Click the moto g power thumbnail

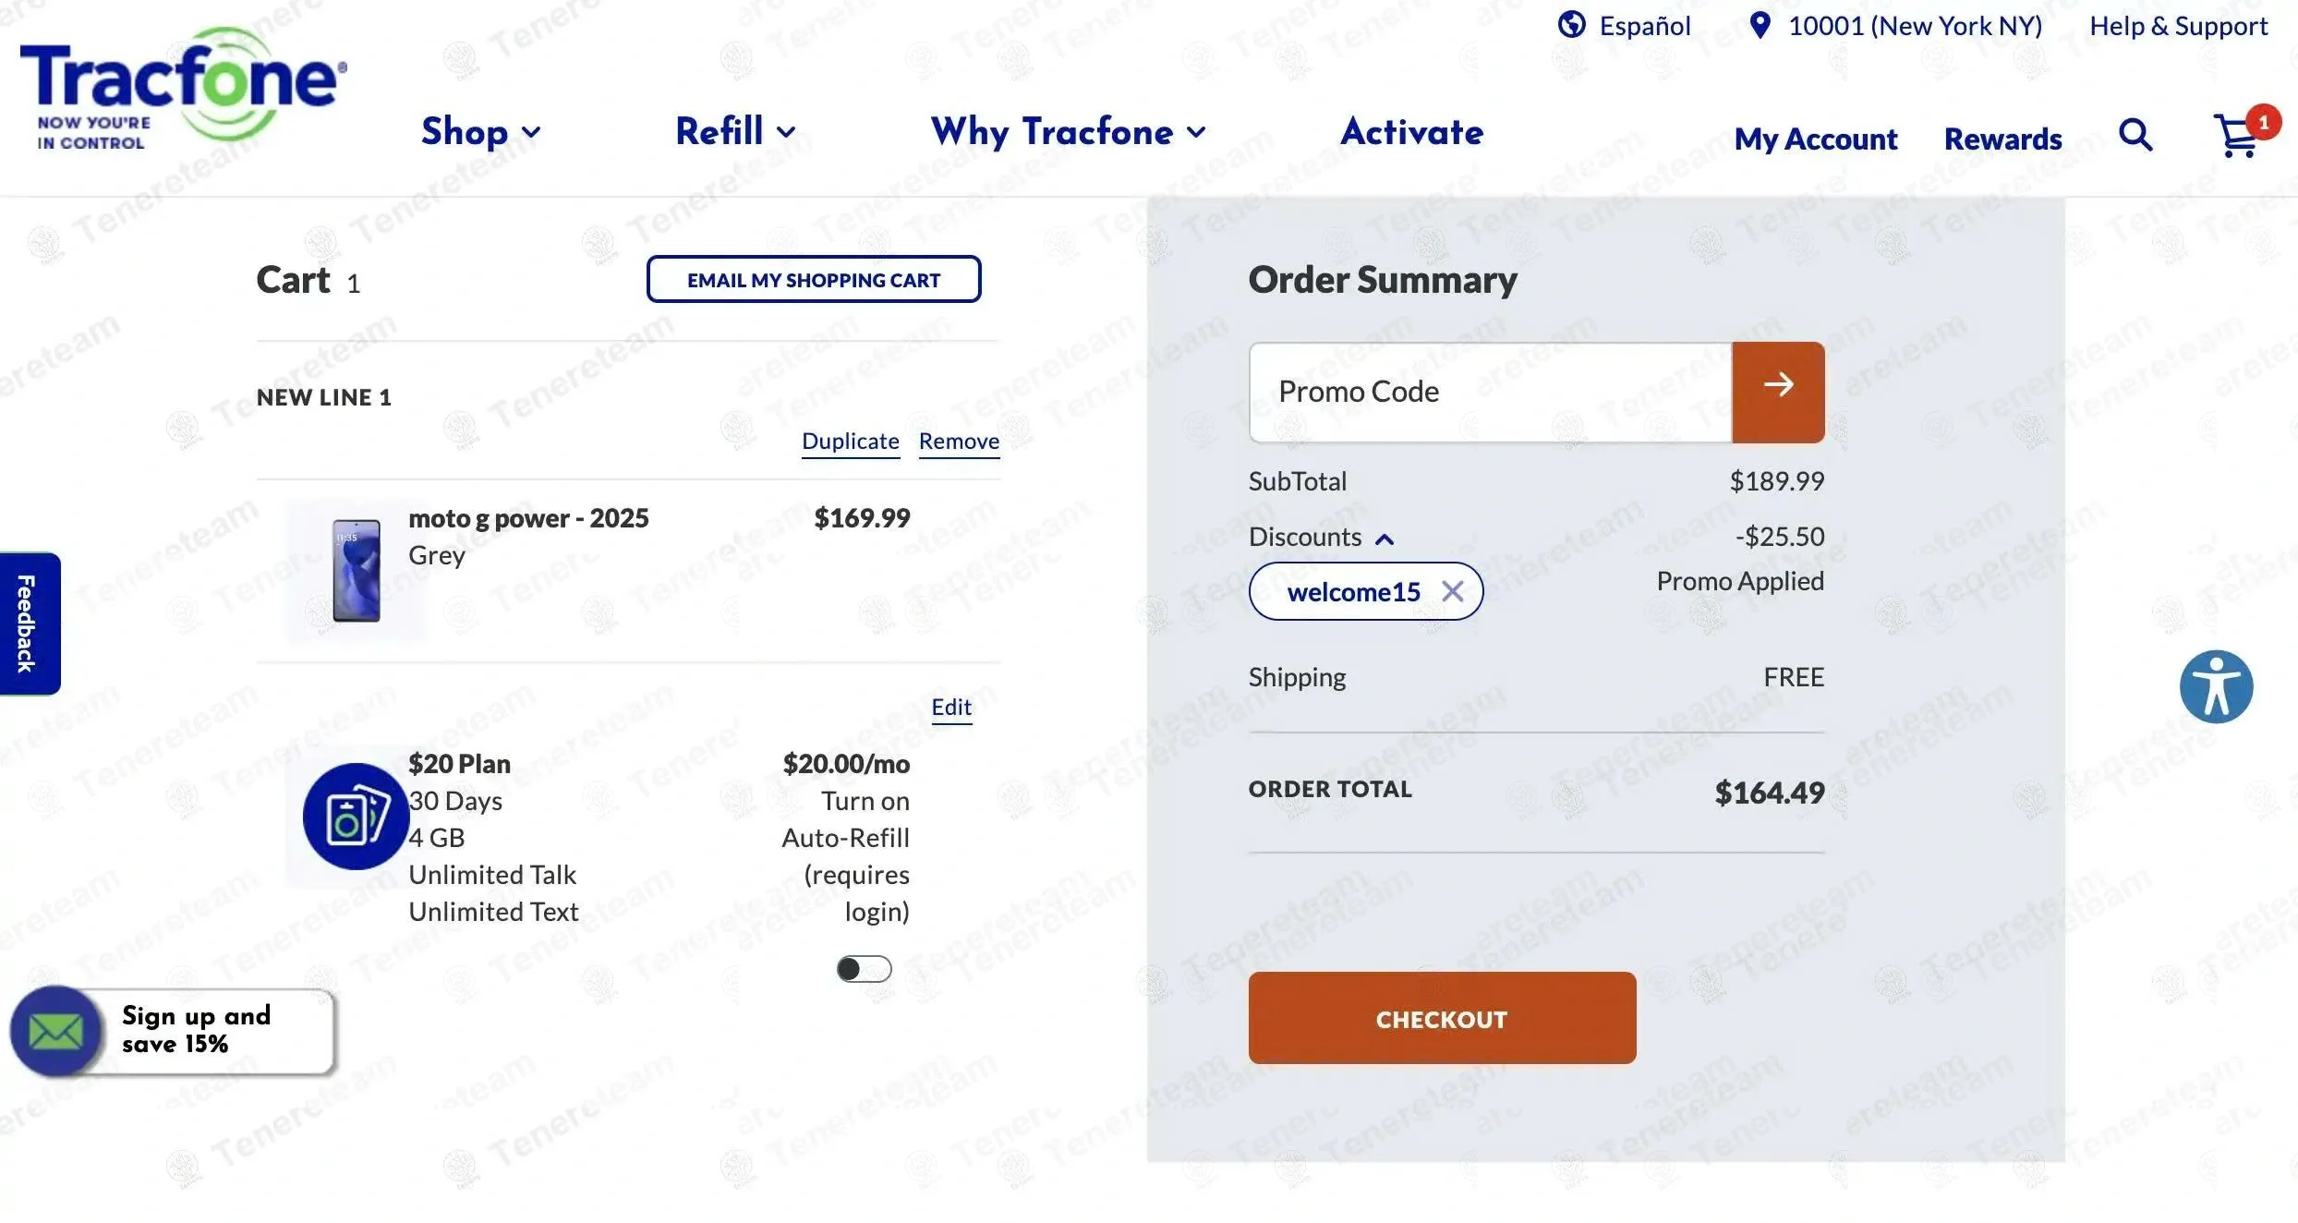pos(357,569)
